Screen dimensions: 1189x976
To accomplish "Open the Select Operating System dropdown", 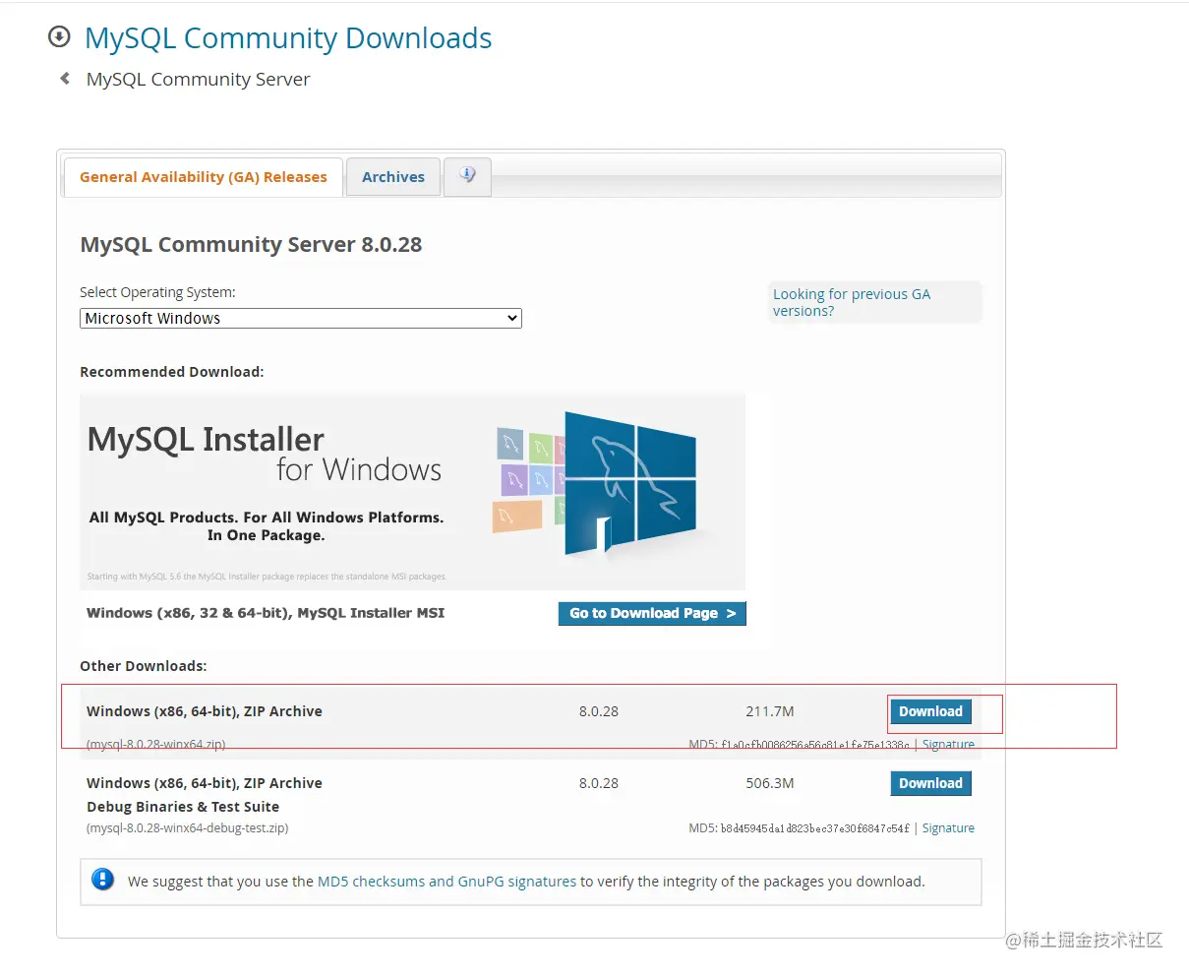I will [x=301, y=318].
